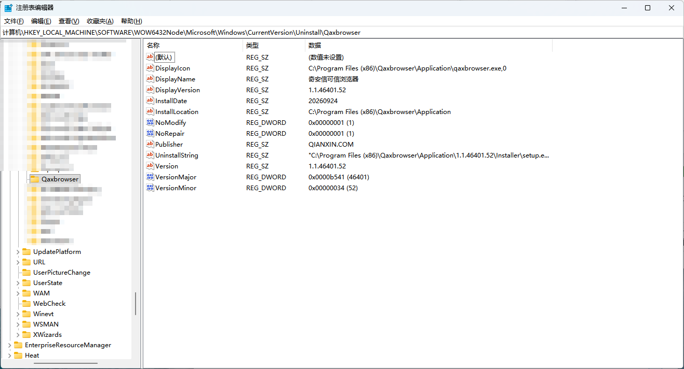The width and height of the screenshot is (684, 369).
Task: Select the InstallDate value icon
Action: click(150, 101)
